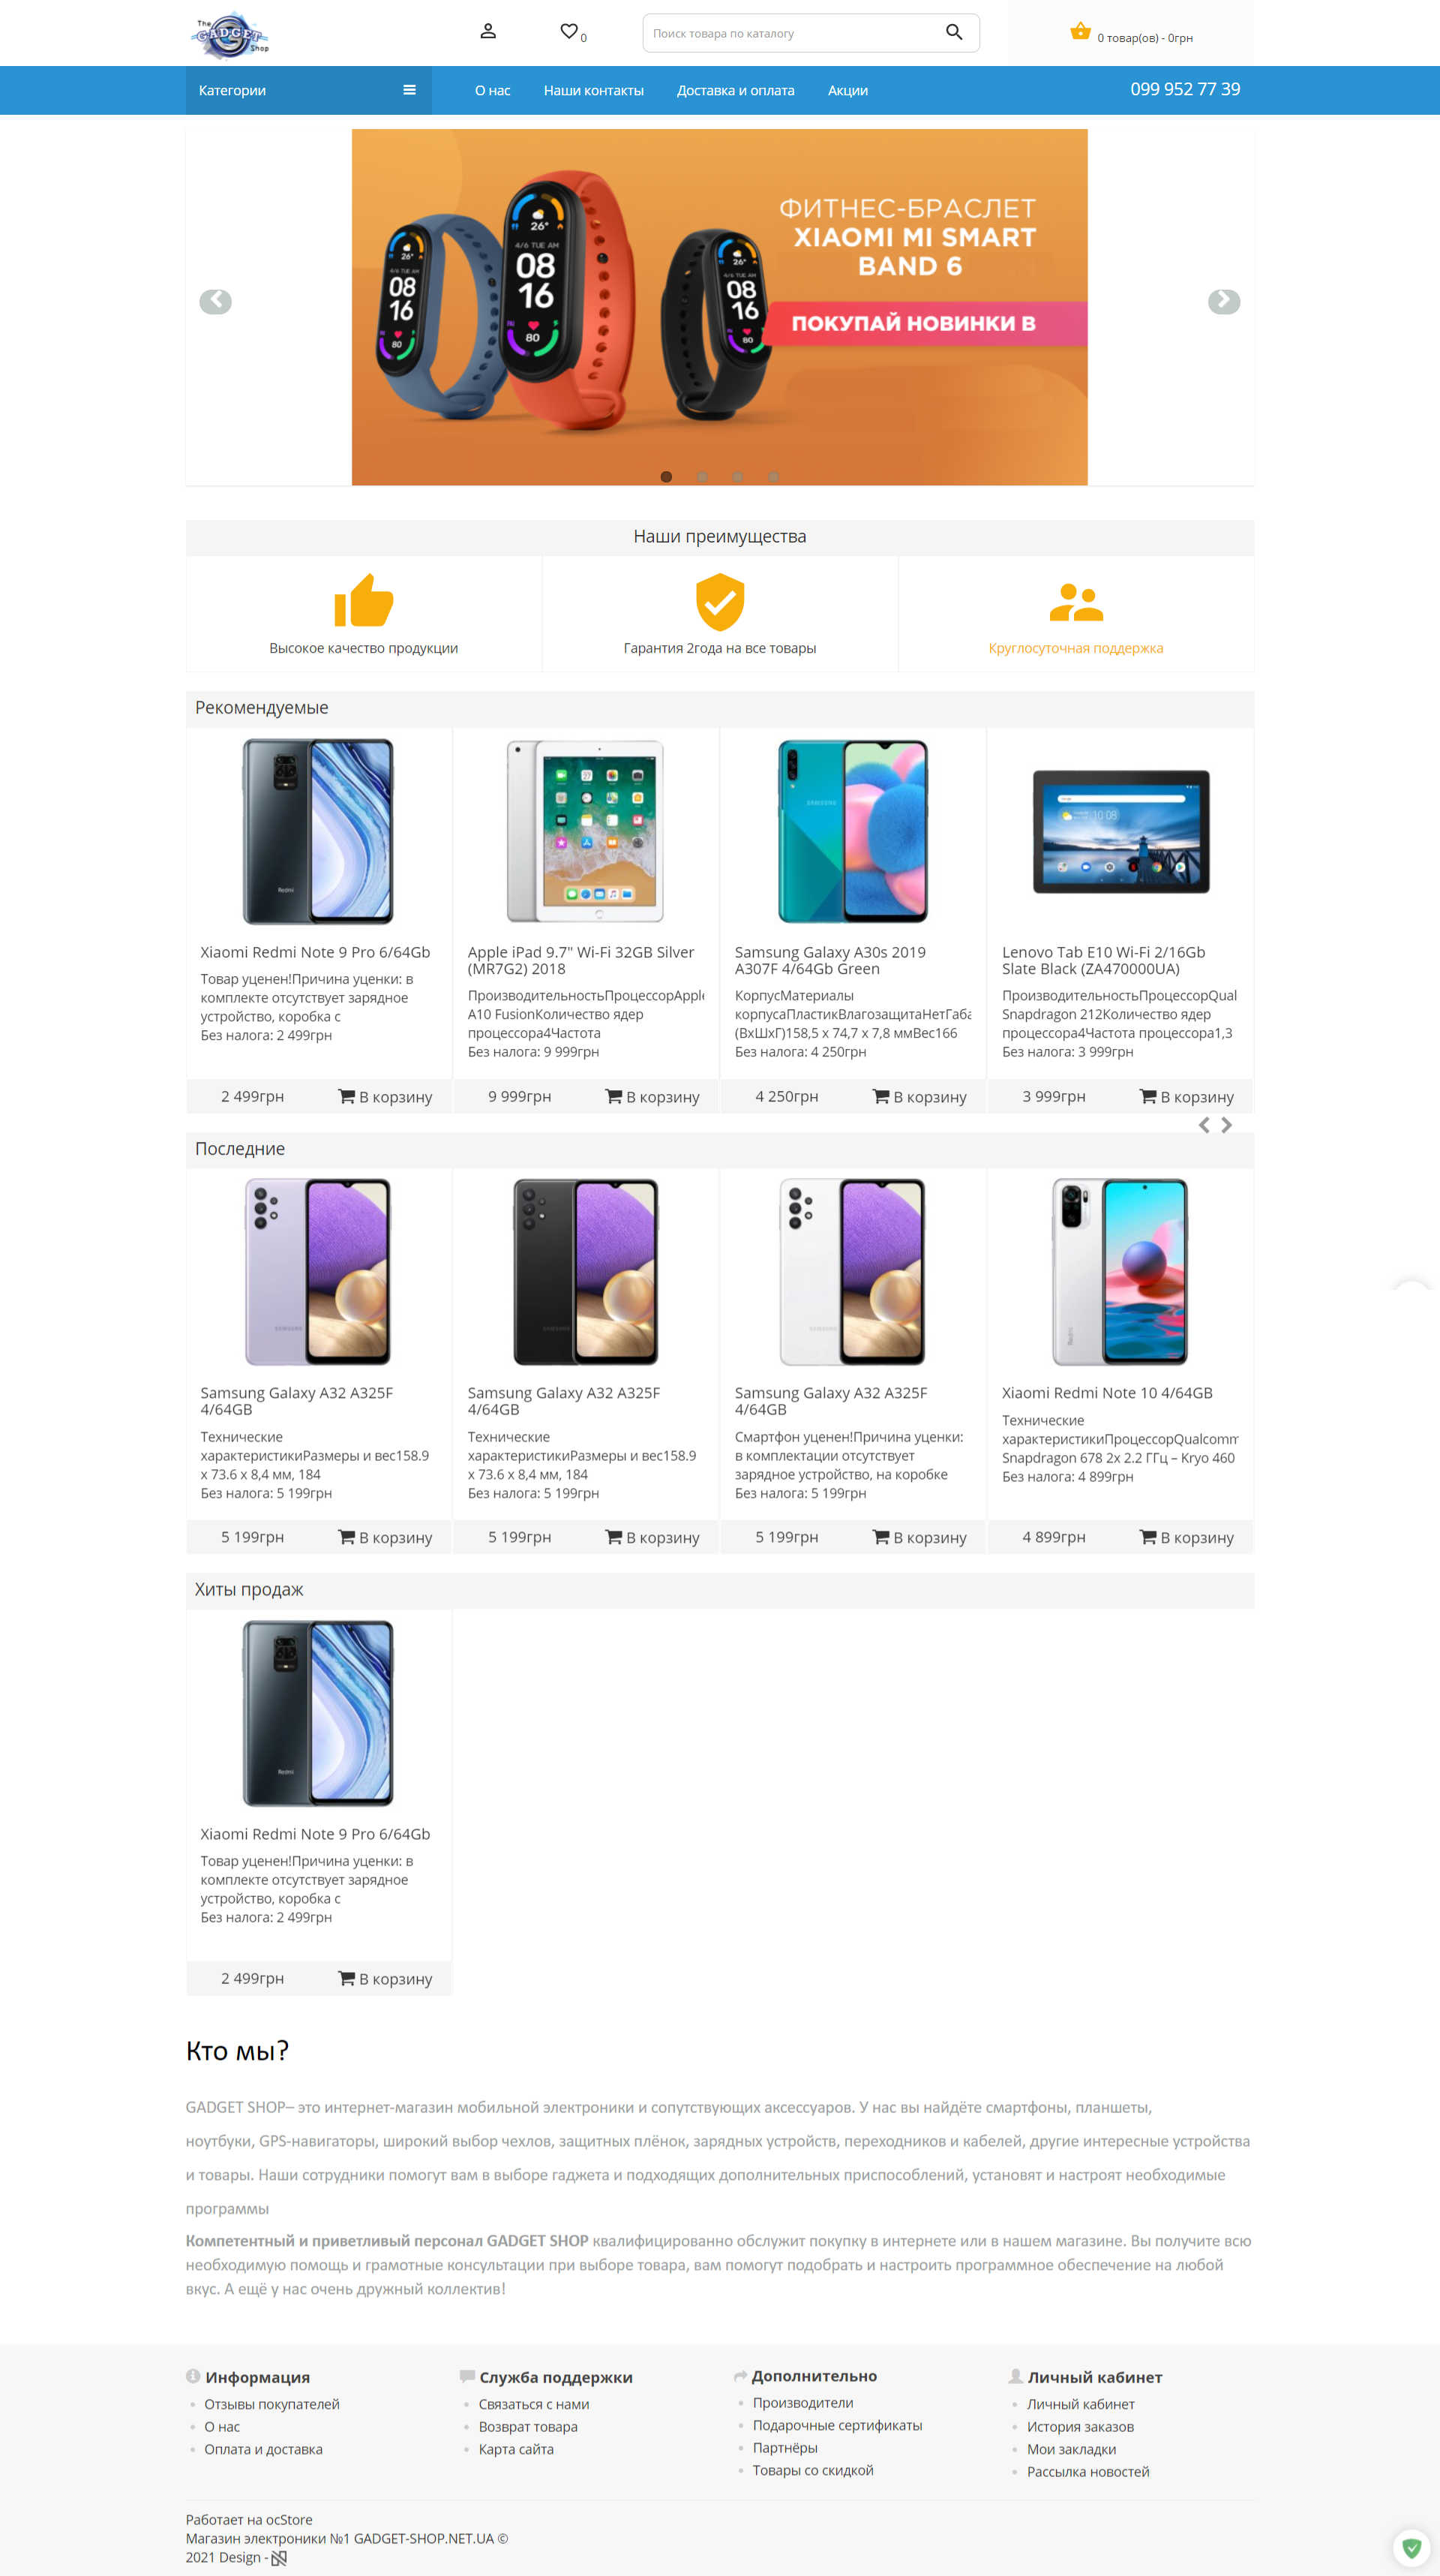Viewport: 1440px width, 2576px height.
Task: Select the third banner slide dot
Action: click(x=737, y=477)
